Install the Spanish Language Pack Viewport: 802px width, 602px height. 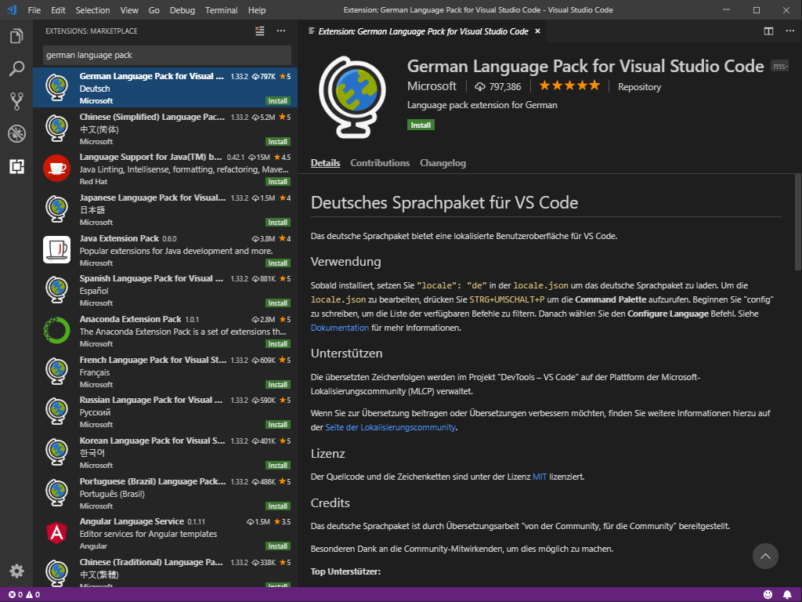(278, 303)
